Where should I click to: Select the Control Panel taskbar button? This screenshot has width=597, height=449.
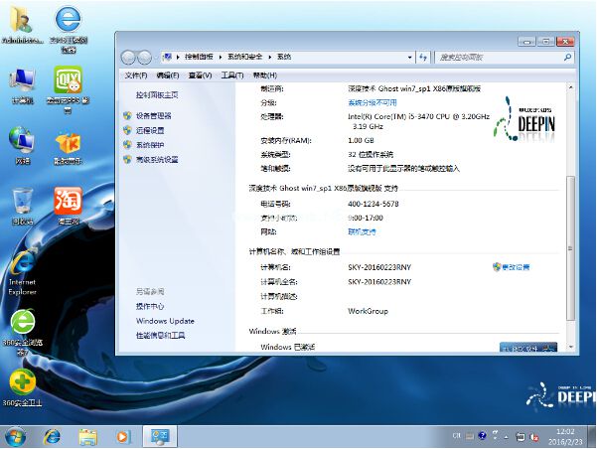[x=160, y=436]
